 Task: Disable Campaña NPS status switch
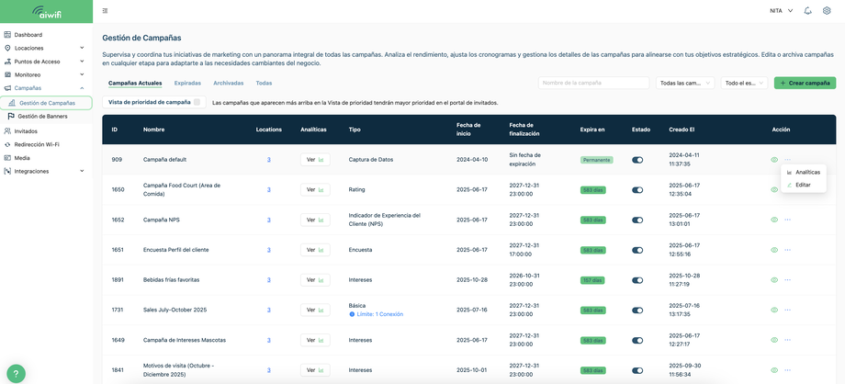pyautogui.click(x=637, y=220)
